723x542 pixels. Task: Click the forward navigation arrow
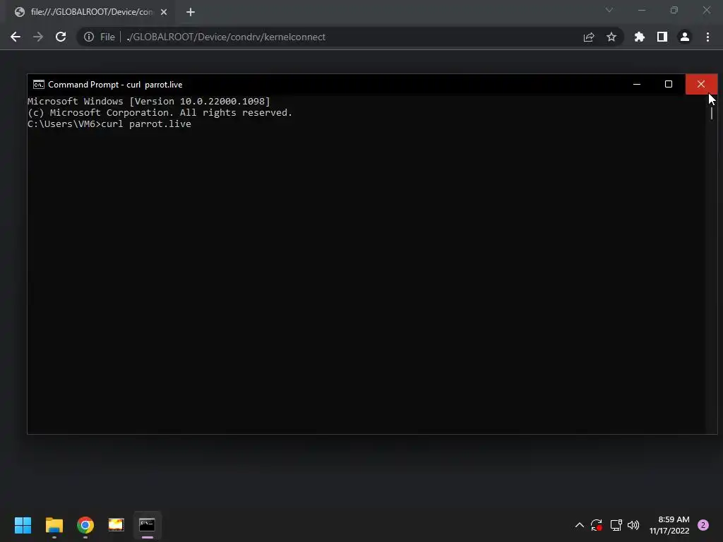click(x=38, y=37)
